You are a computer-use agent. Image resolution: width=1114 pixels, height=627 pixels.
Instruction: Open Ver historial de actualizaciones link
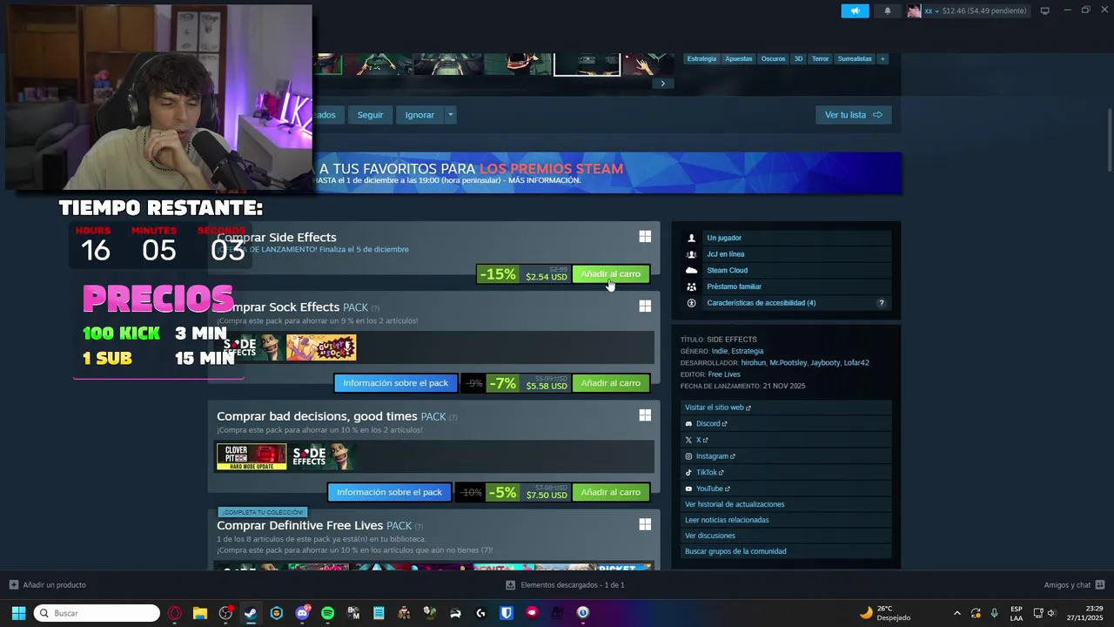coord(735,504)
